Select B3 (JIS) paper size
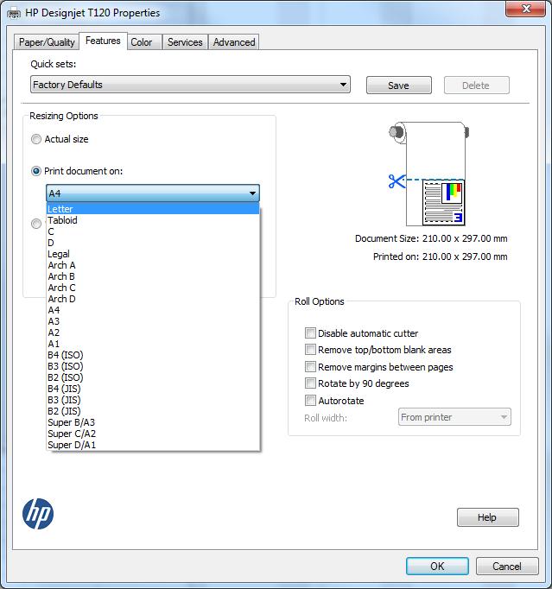Screen dimensions: 552x589 pyautogui.click(x=153, y=400)
